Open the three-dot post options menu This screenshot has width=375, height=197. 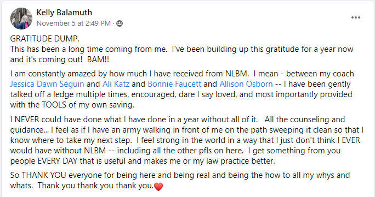(356, 17)
